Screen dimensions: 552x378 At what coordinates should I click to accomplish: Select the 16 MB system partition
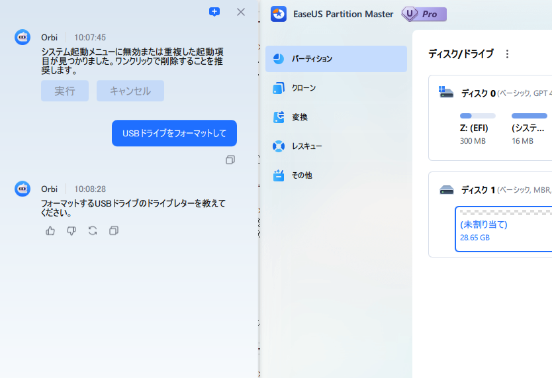pos(529,129)
